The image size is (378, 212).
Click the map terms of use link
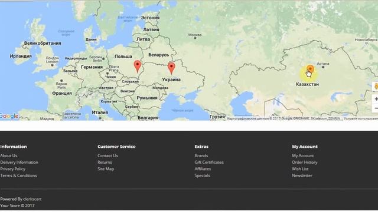(361, 118)
